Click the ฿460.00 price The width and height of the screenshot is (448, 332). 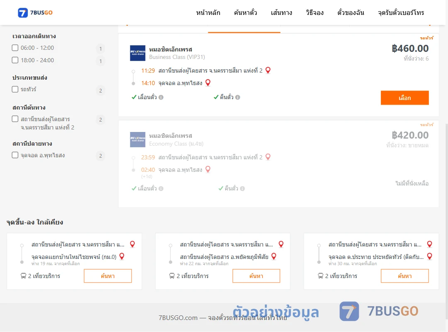click(410, 48)
